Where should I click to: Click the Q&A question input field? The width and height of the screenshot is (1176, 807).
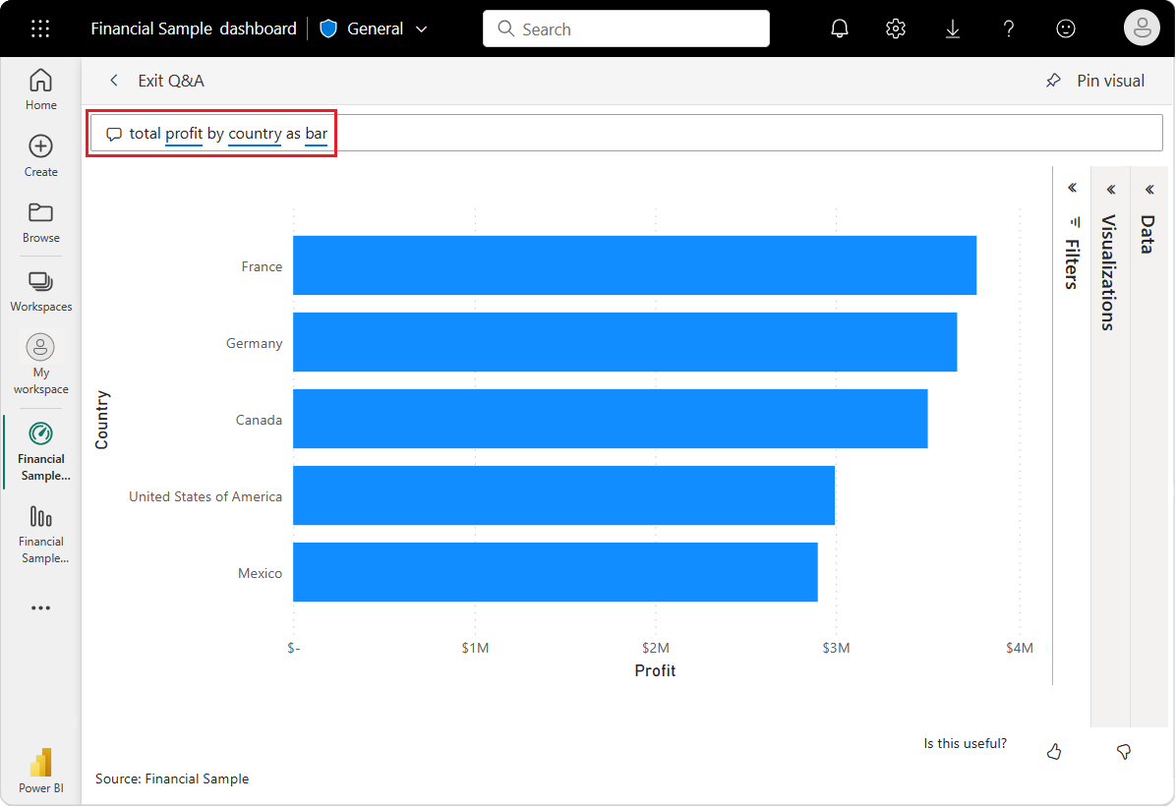626,134
